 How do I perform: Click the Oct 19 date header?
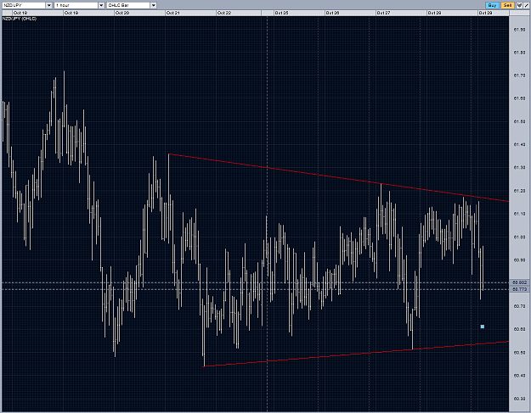tap(88, 13)
